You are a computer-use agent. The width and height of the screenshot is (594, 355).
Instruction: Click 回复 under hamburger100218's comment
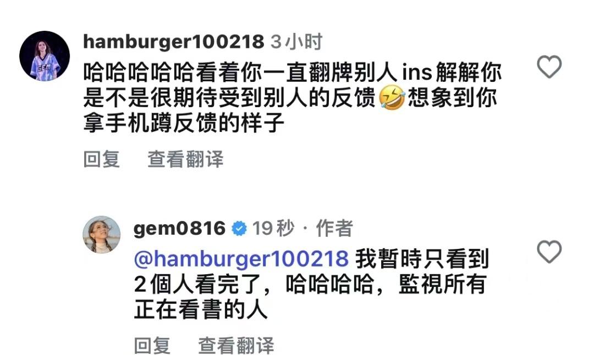[x=102, y=159]
